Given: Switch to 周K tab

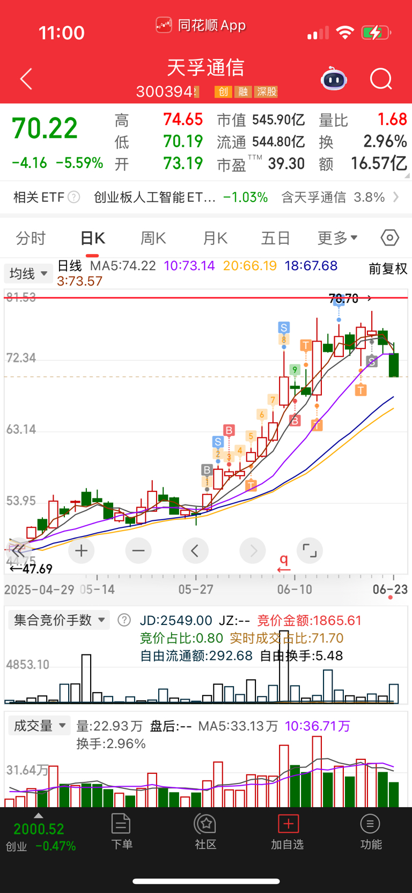Looking at the screenshot, I should point(153,238).
